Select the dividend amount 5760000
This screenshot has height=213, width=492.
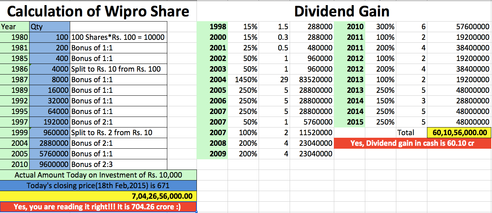click(x=312, y=122)
